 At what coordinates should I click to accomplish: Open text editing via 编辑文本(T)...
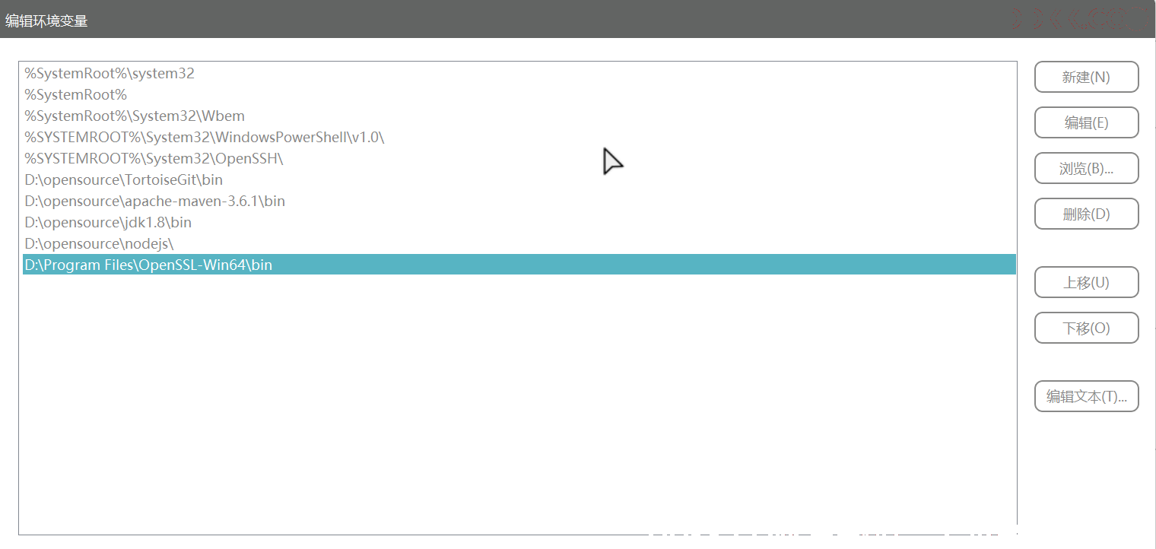(1086, 396)
